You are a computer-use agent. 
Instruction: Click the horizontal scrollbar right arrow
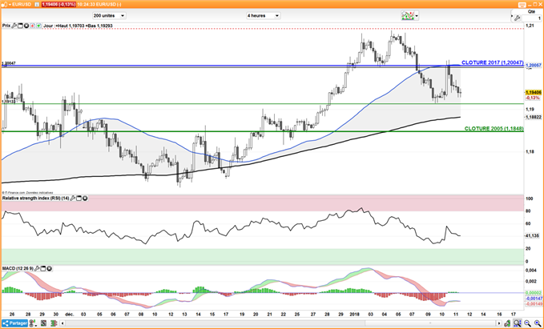pos(499,323)
